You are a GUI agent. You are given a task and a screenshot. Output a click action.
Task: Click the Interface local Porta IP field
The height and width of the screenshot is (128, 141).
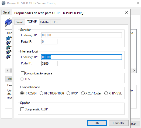tap(49, 64)
